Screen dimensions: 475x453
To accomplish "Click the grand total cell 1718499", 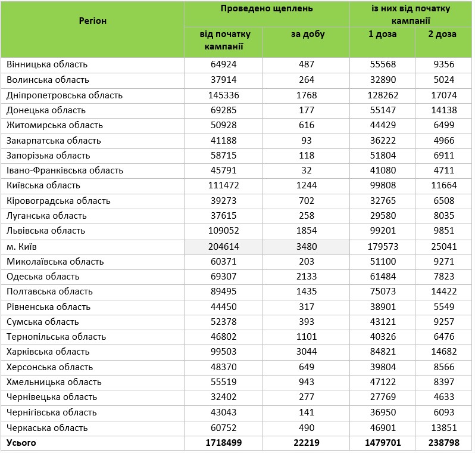I will [x=225, y=443].
